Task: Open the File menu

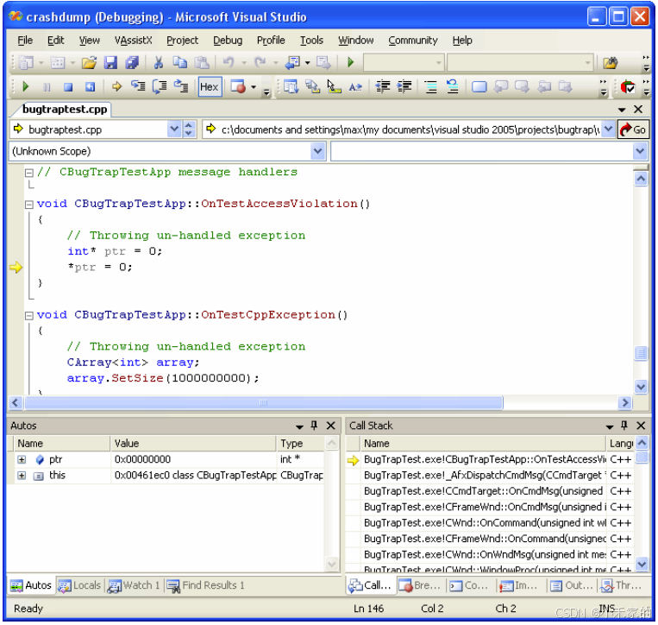Action: click(x=25, y=41)
